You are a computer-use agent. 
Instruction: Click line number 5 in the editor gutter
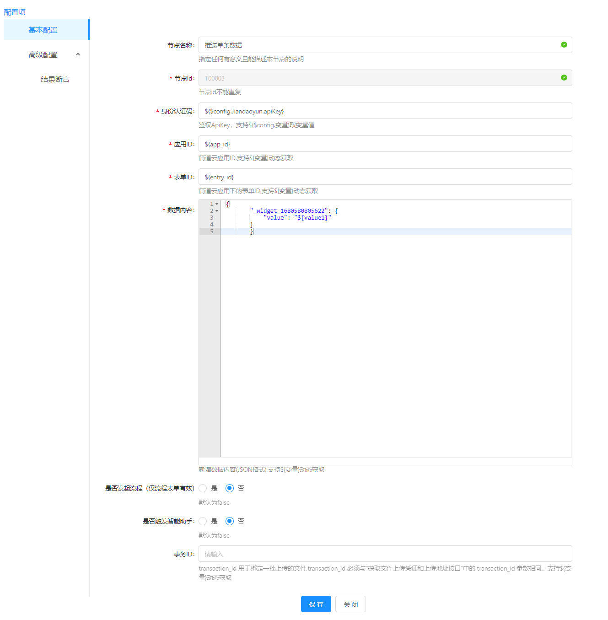tap(211, 232)
